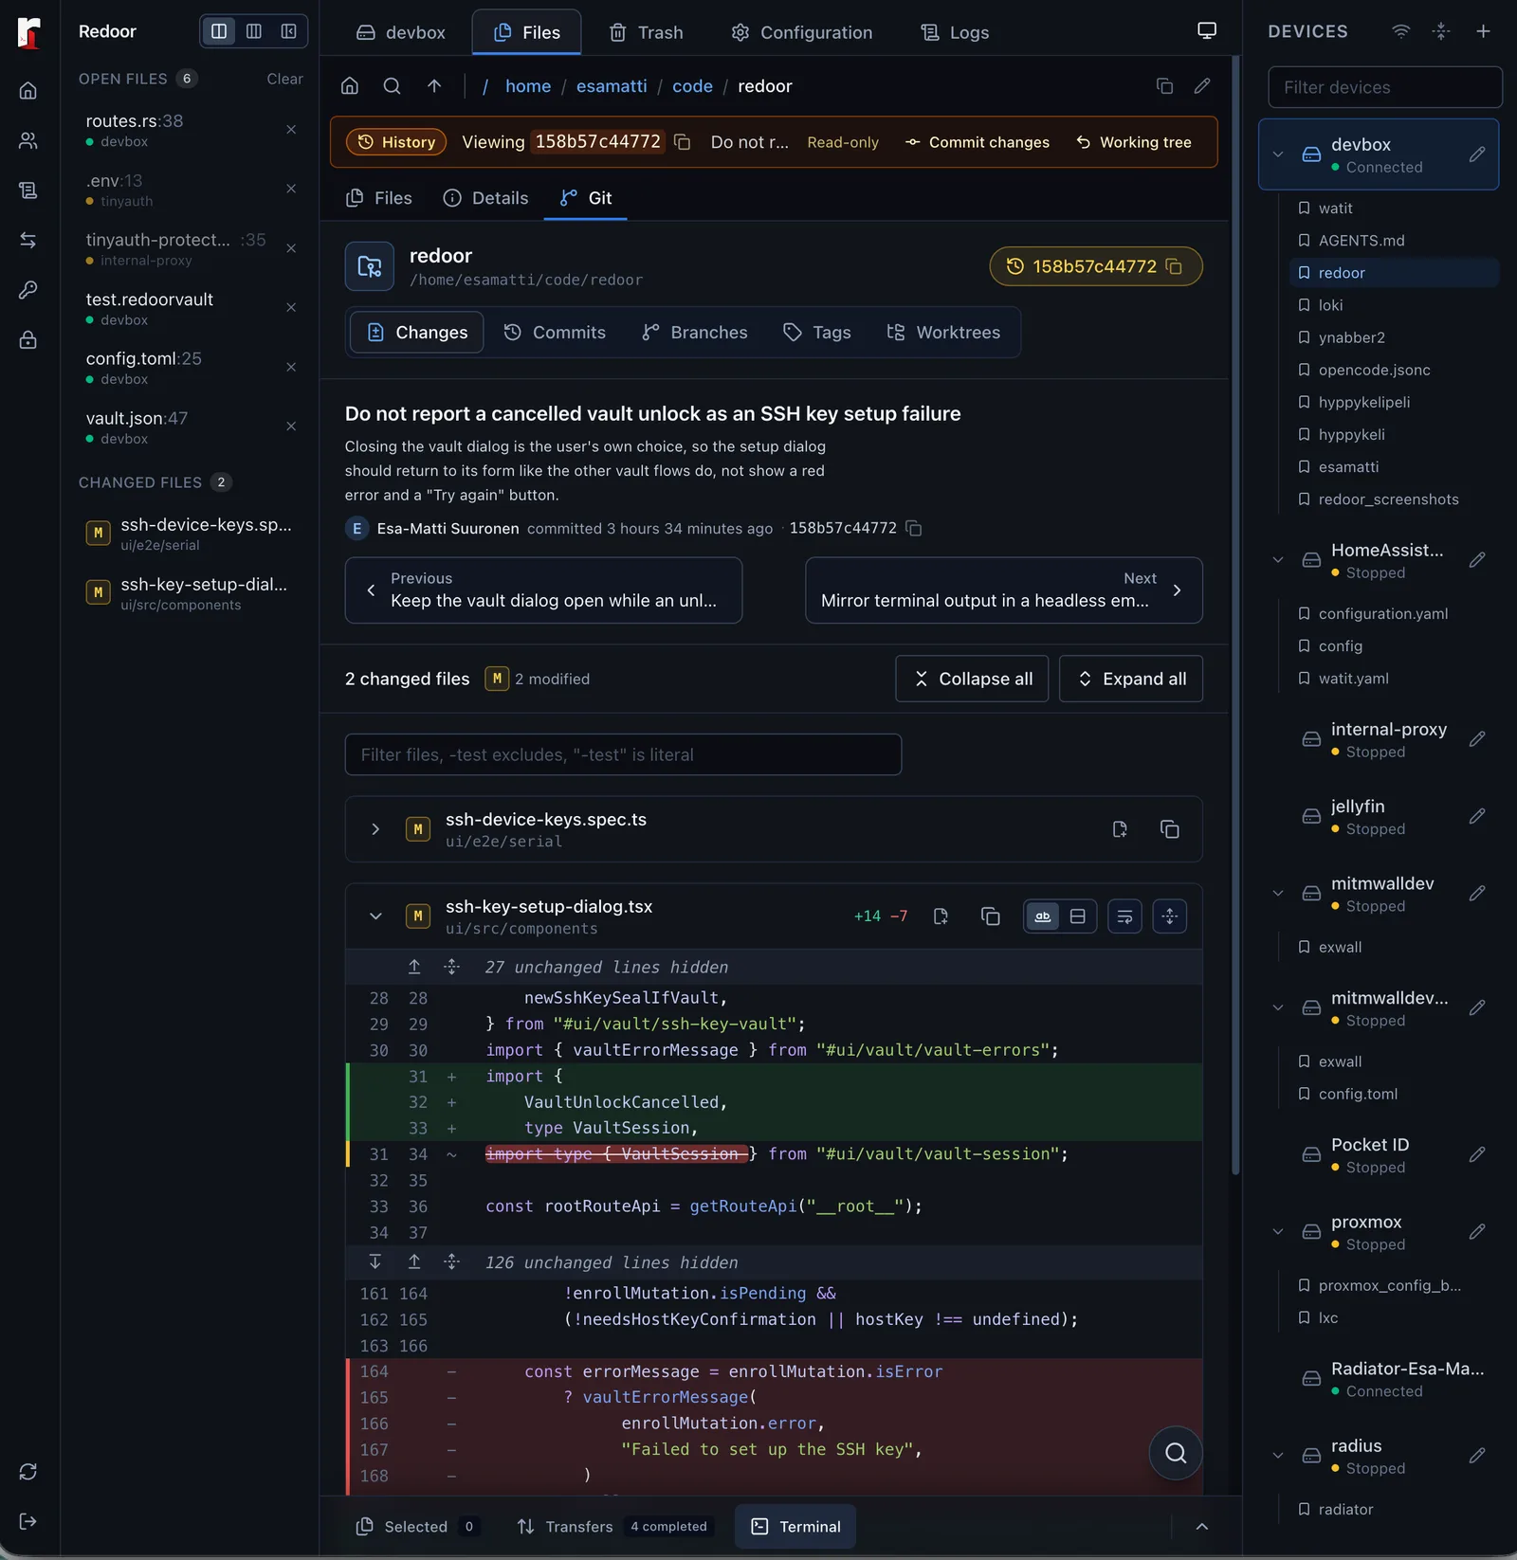
Task: Click the Collapse all button
Action: (972, 679)
